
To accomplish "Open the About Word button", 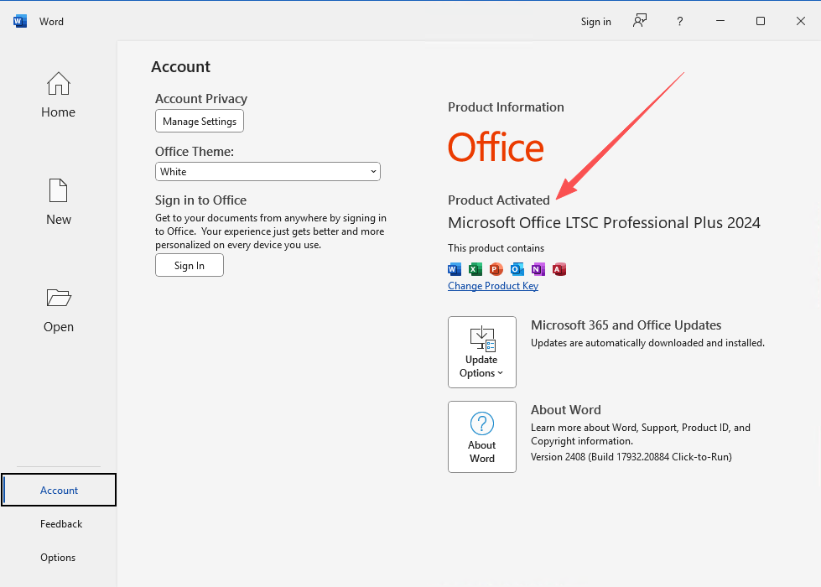I will tap(481, 437).
